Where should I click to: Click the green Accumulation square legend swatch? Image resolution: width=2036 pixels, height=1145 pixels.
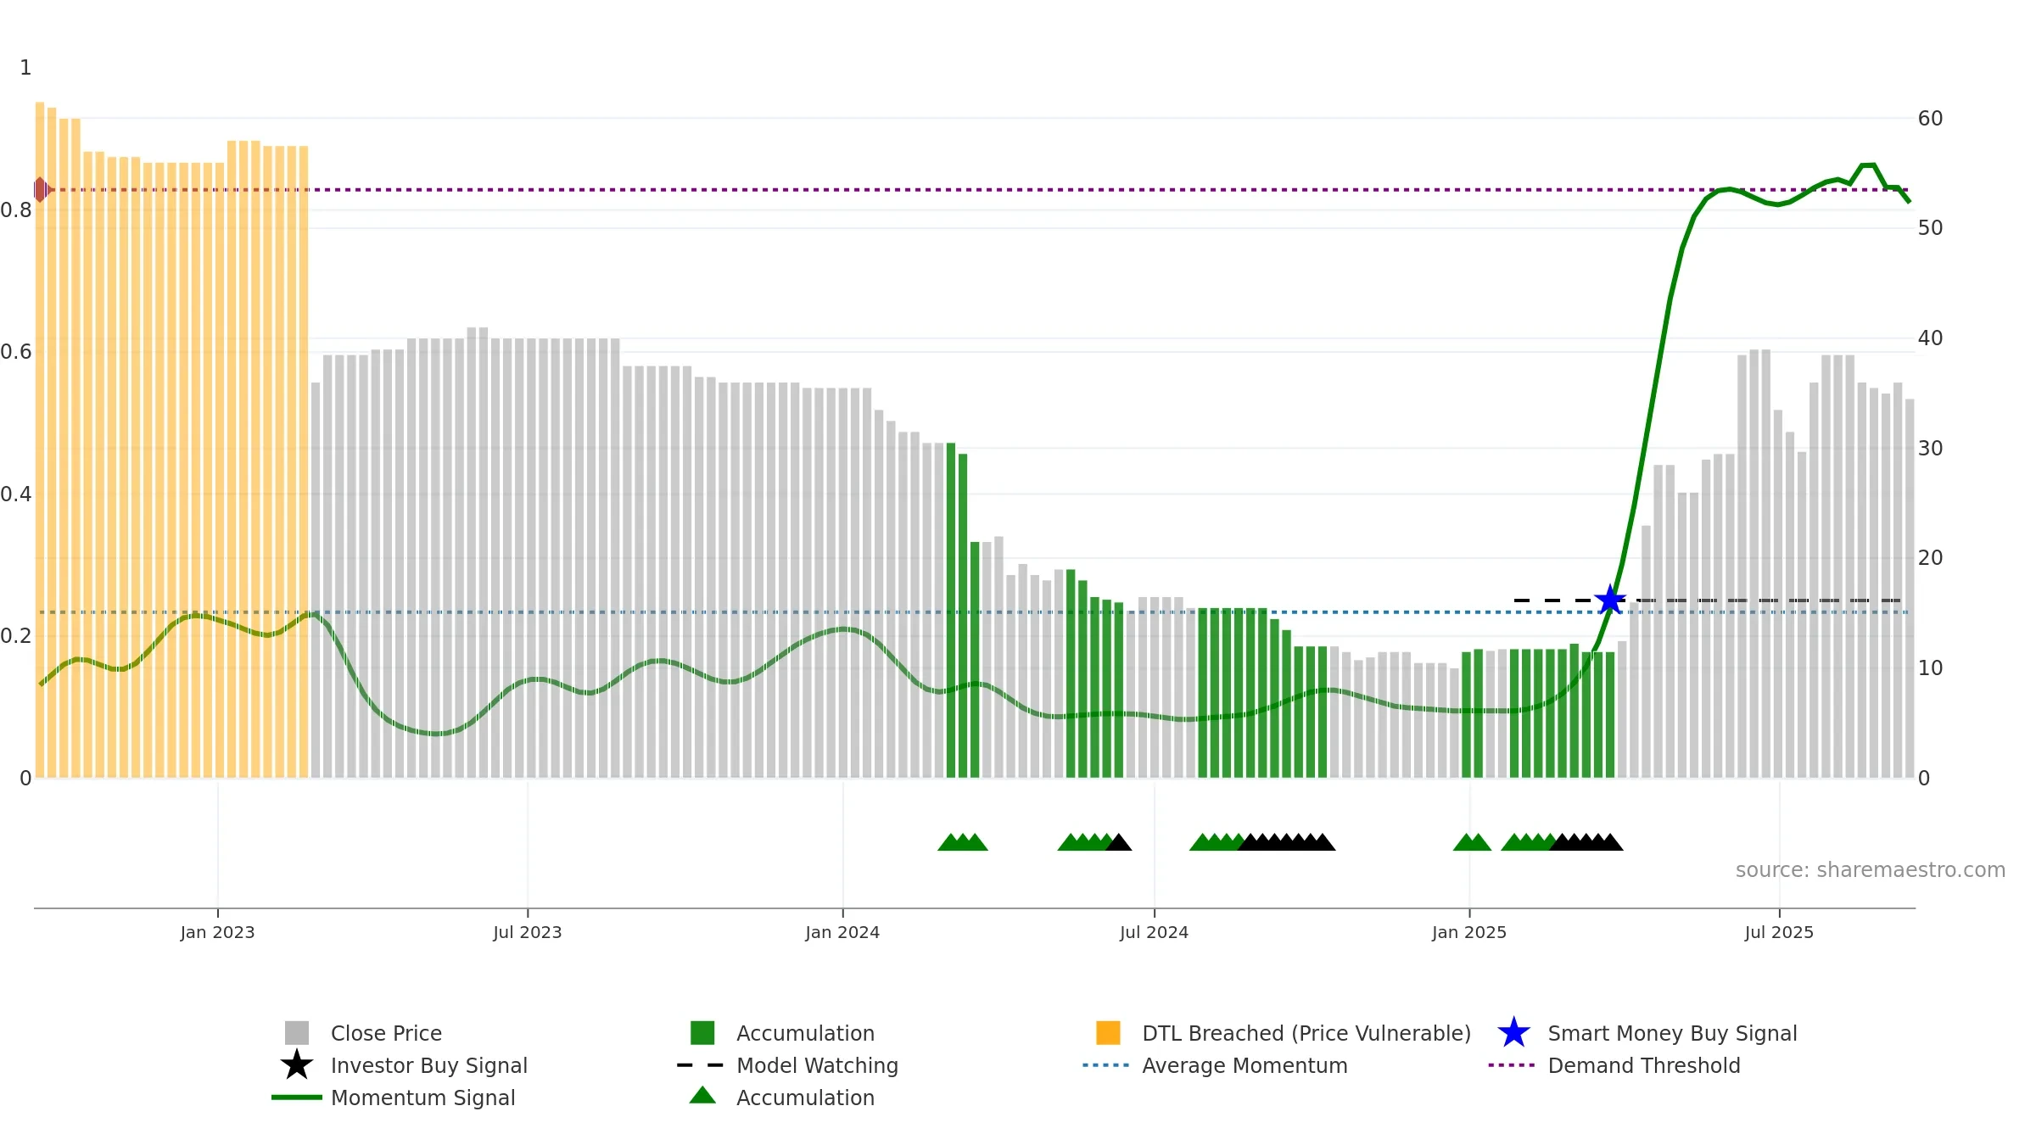pos(702,1033)
